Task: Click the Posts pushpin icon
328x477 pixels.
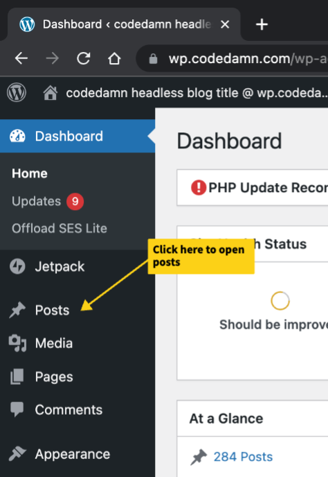Action: pos(17,310)
